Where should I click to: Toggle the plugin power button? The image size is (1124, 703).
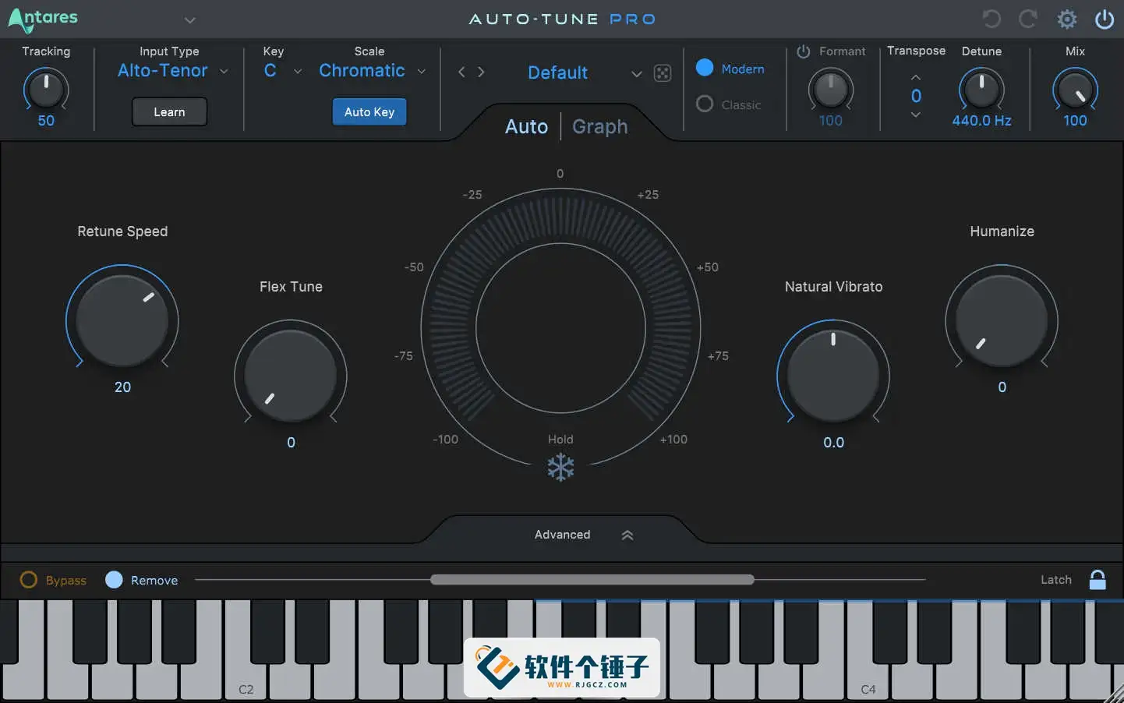click(x=1105, y=19)
